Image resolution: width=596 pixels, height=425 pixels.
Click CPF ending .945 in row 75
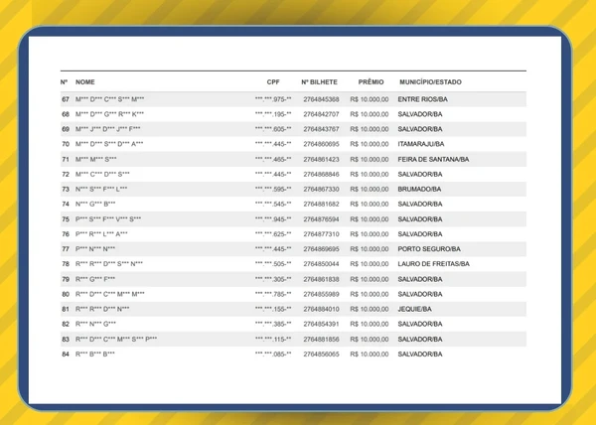(x=273, y=219)
